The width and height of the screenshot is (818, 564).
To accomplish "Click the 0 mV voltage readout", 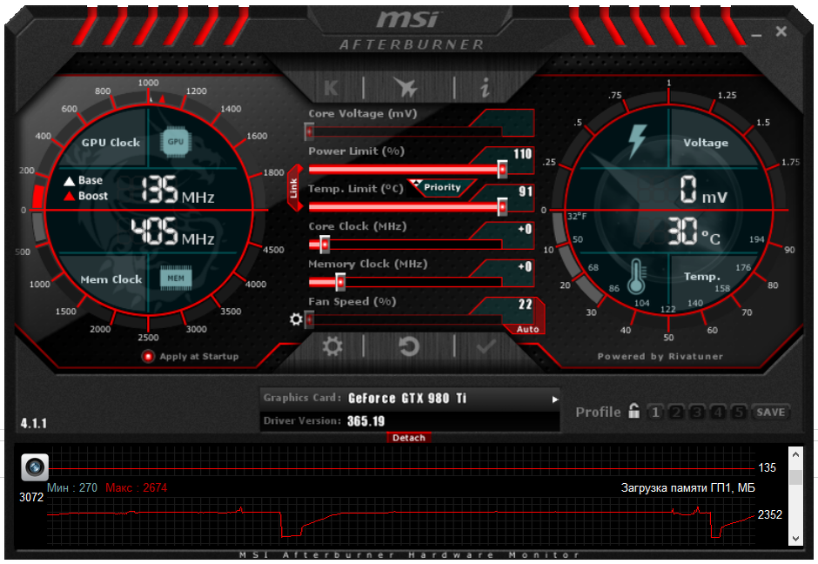I will pyautogui.click(x=703, y=190).
